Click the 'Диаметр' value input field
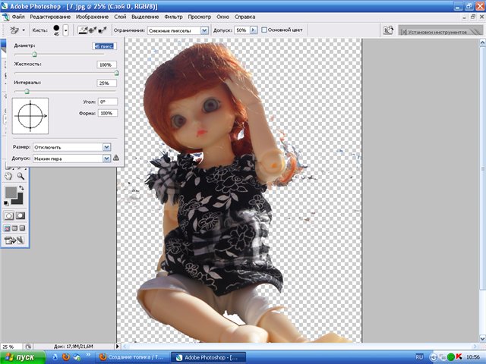486x364 pixels. point(104,46)
